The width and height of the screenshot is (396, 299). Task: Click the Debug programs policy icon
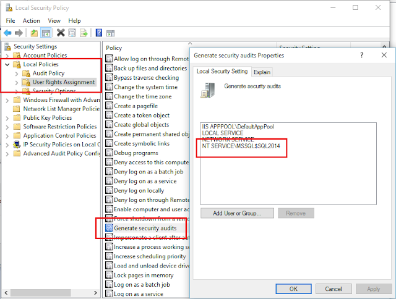[109, 153]
